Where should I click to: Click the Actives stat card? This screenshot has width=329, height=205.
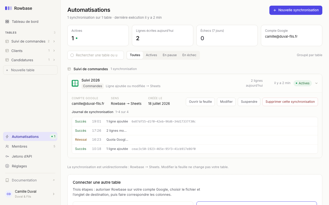pos(98,35)
